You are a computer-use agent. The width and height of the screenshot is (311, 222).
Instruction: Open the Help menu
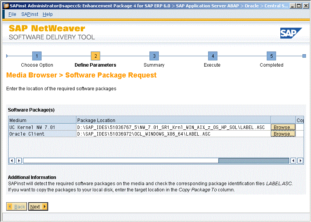pyautogui.click(x=48, y=14)
